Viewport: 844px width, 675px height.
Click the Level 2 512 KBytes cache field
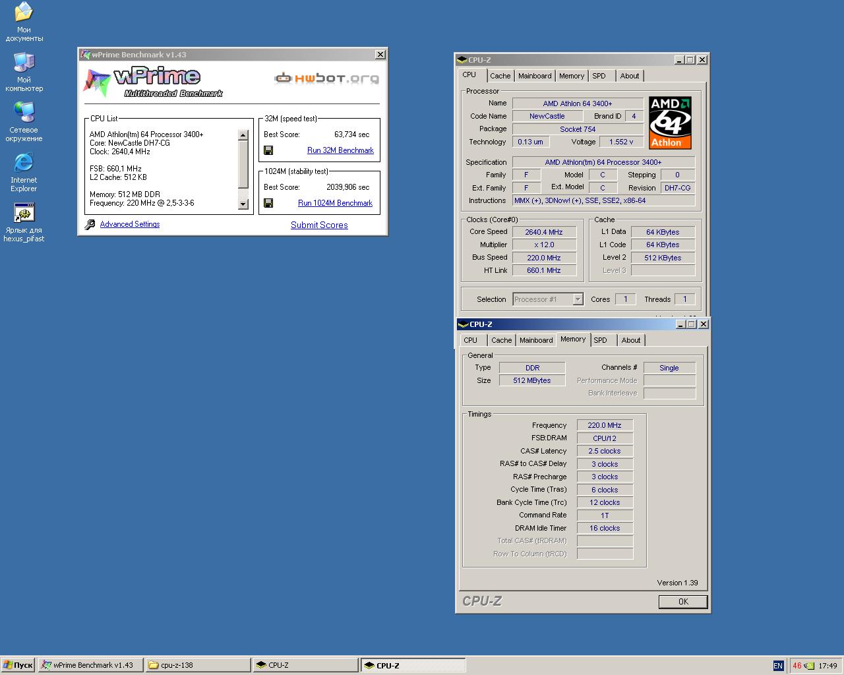click(663, 258)
